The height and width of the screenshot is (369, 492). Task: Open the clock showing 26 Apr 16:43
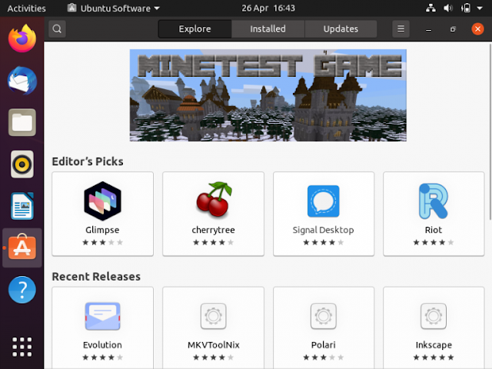point(268,8)
